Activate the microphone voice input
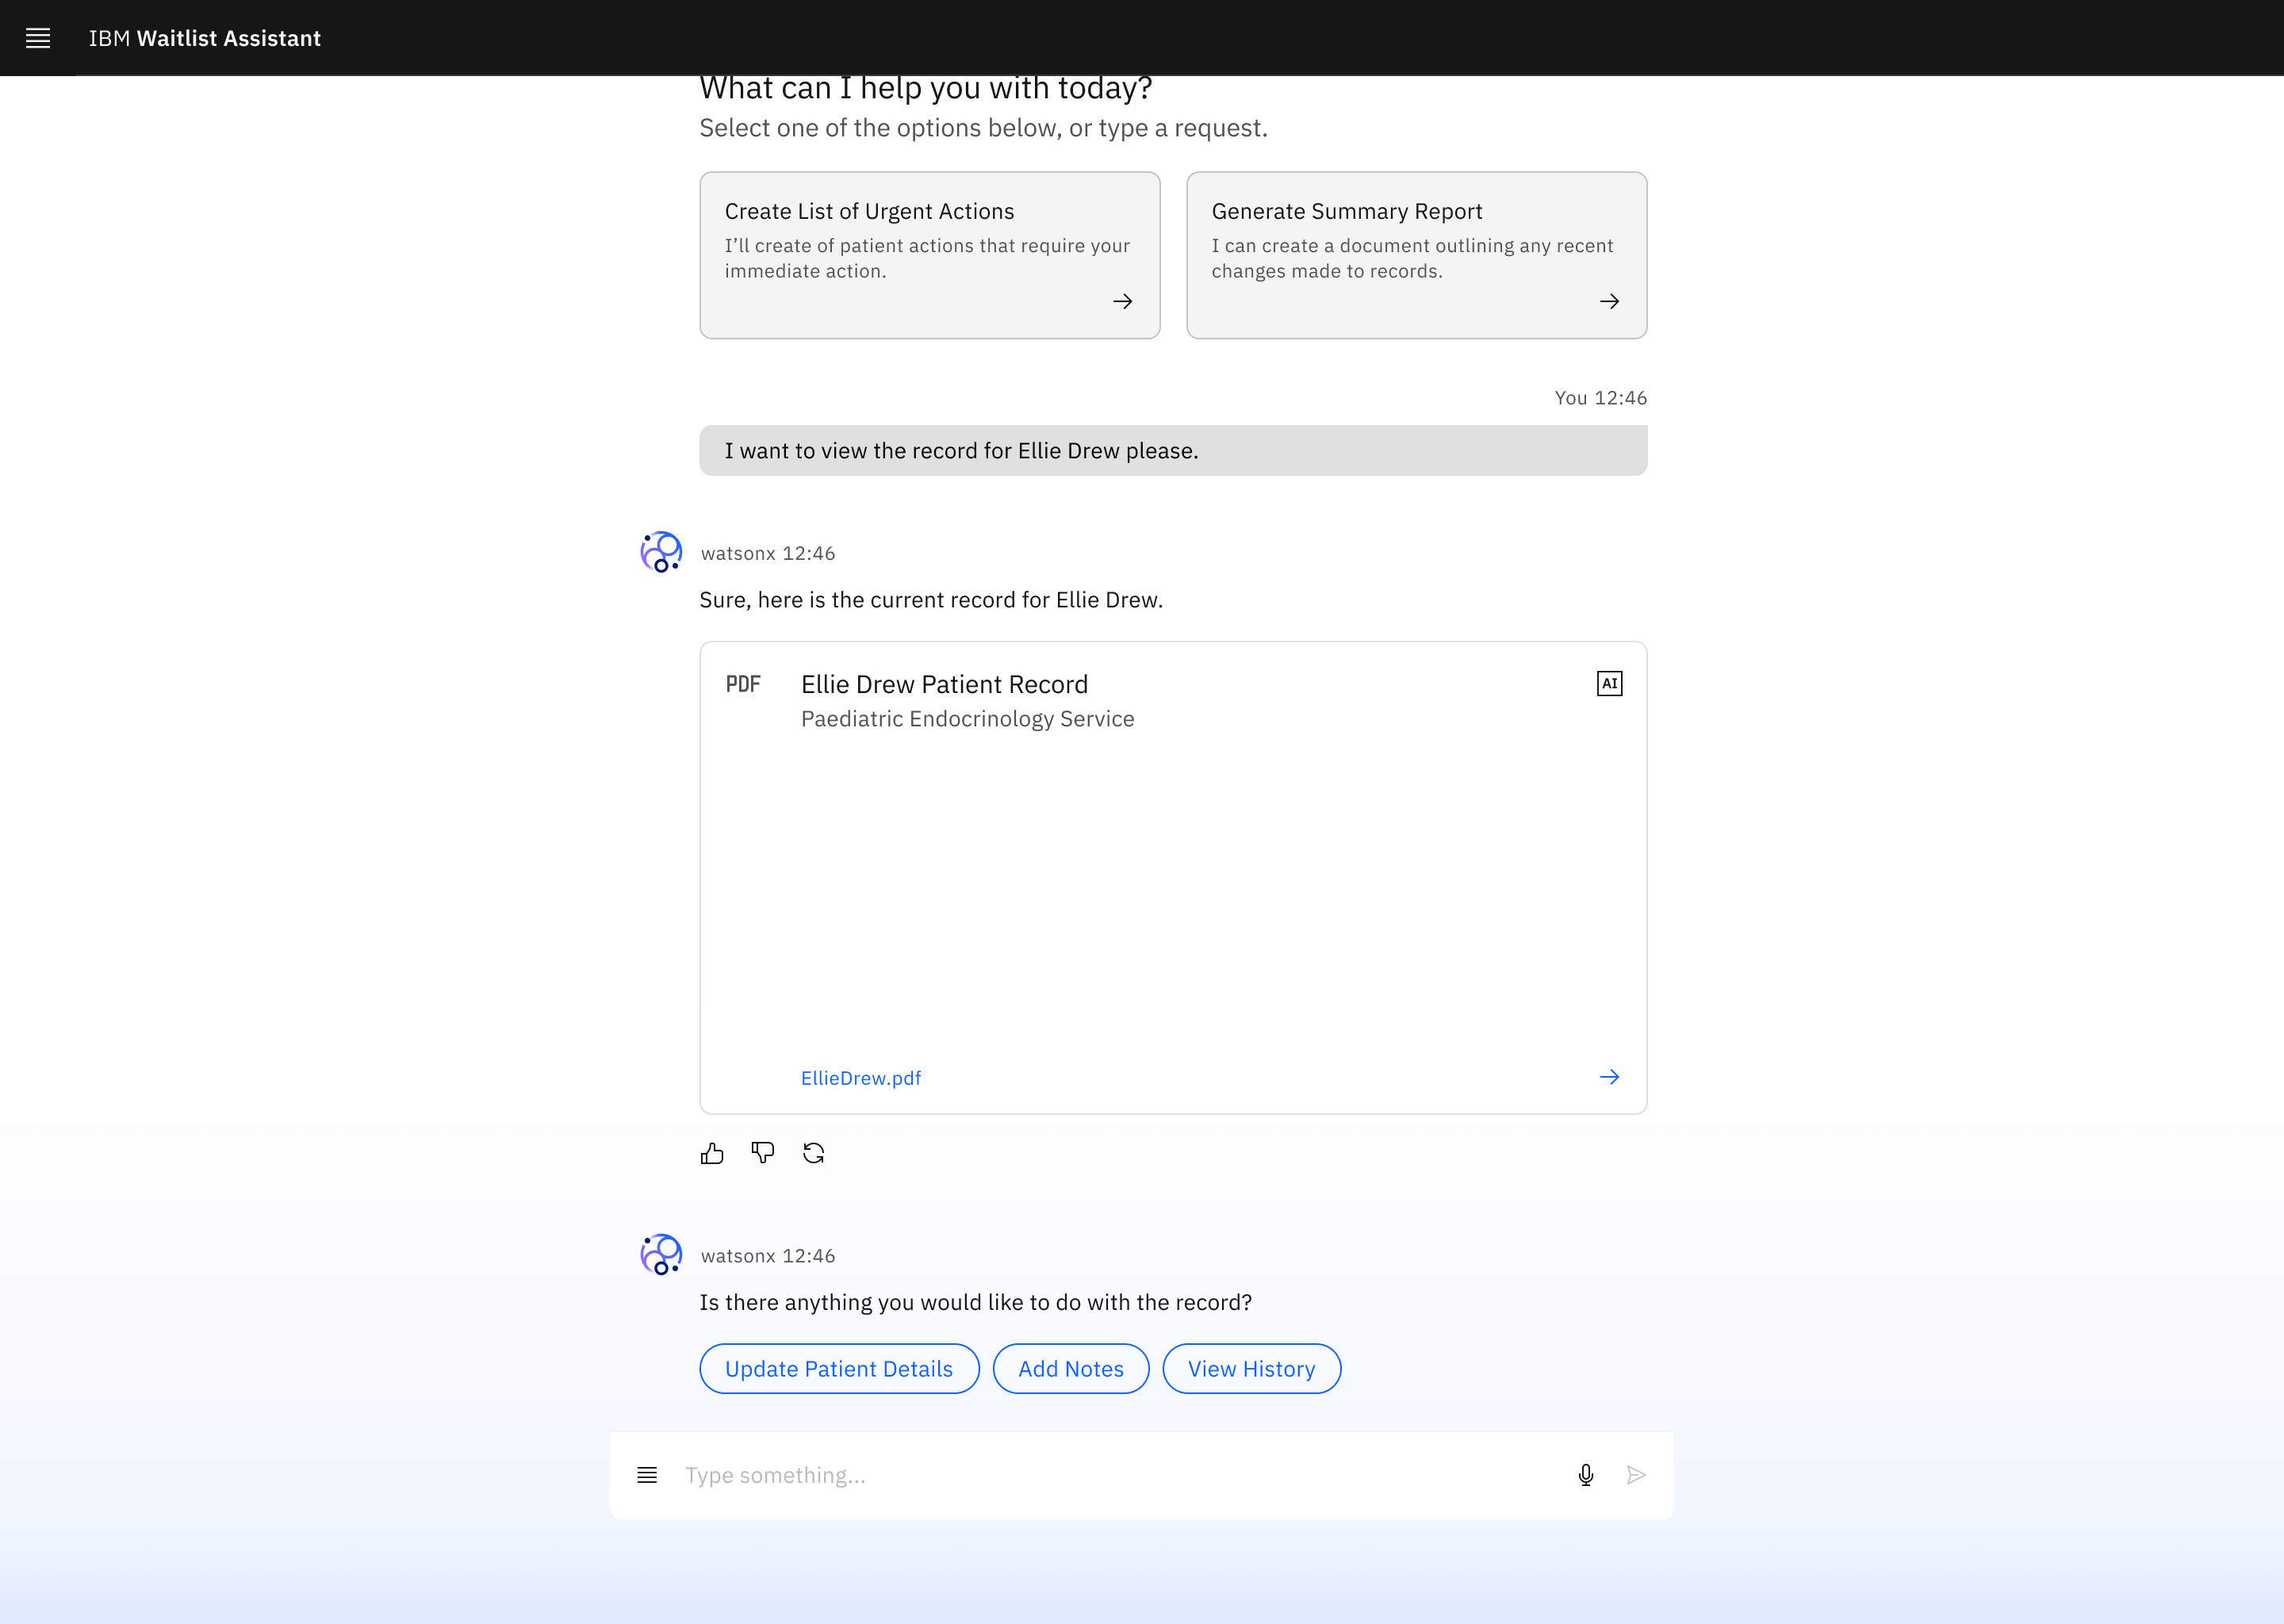 pos(1586,1475)
